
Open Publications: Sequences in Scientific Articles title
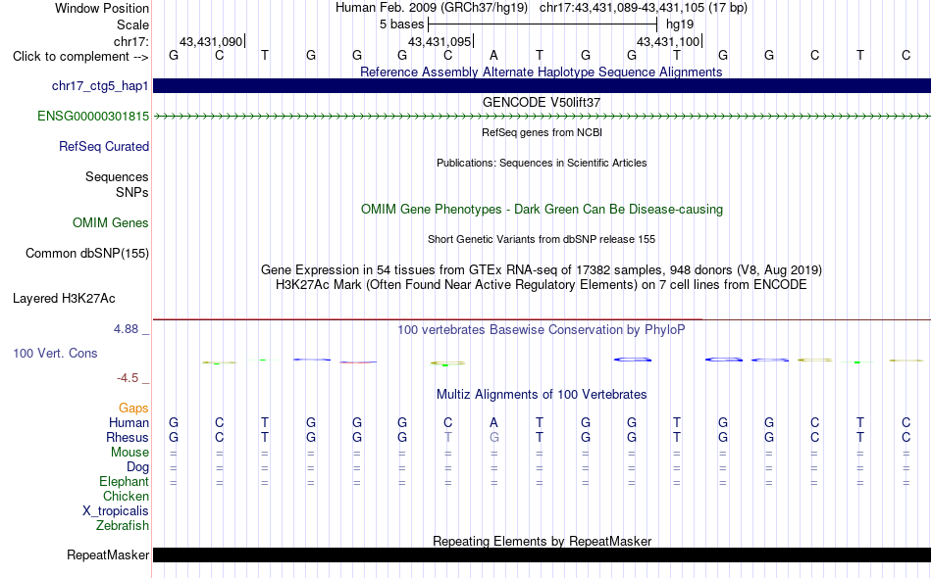pyautogui.click(x=542, y=163)
